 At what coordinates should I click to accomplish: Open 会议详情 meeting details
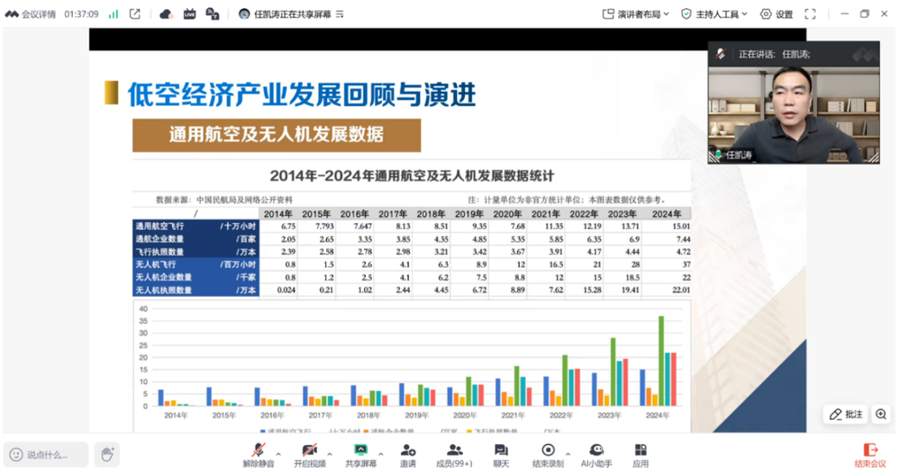[32, 14]
